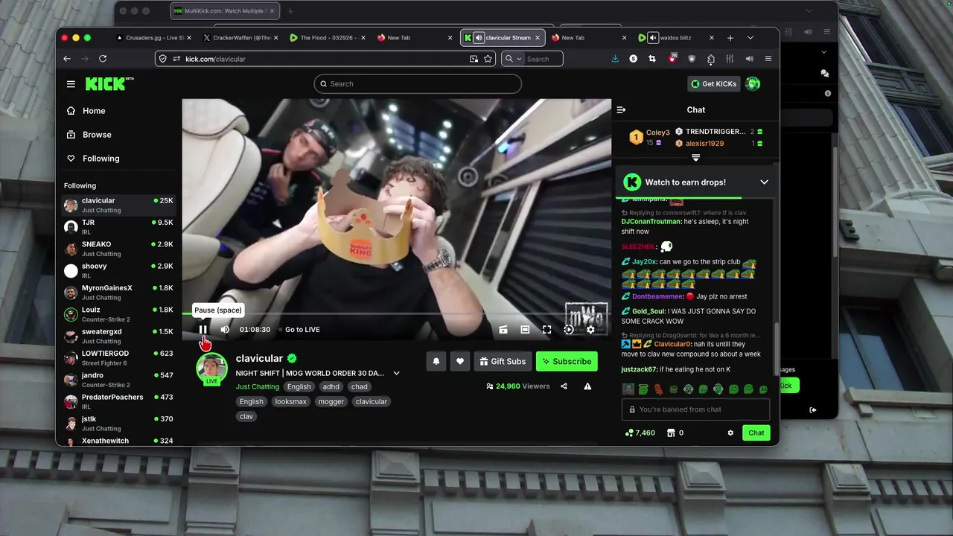The image size is (953, 536).
Task: Open the Just Chatting category link under clavicular title
Action: coord(258,386)
